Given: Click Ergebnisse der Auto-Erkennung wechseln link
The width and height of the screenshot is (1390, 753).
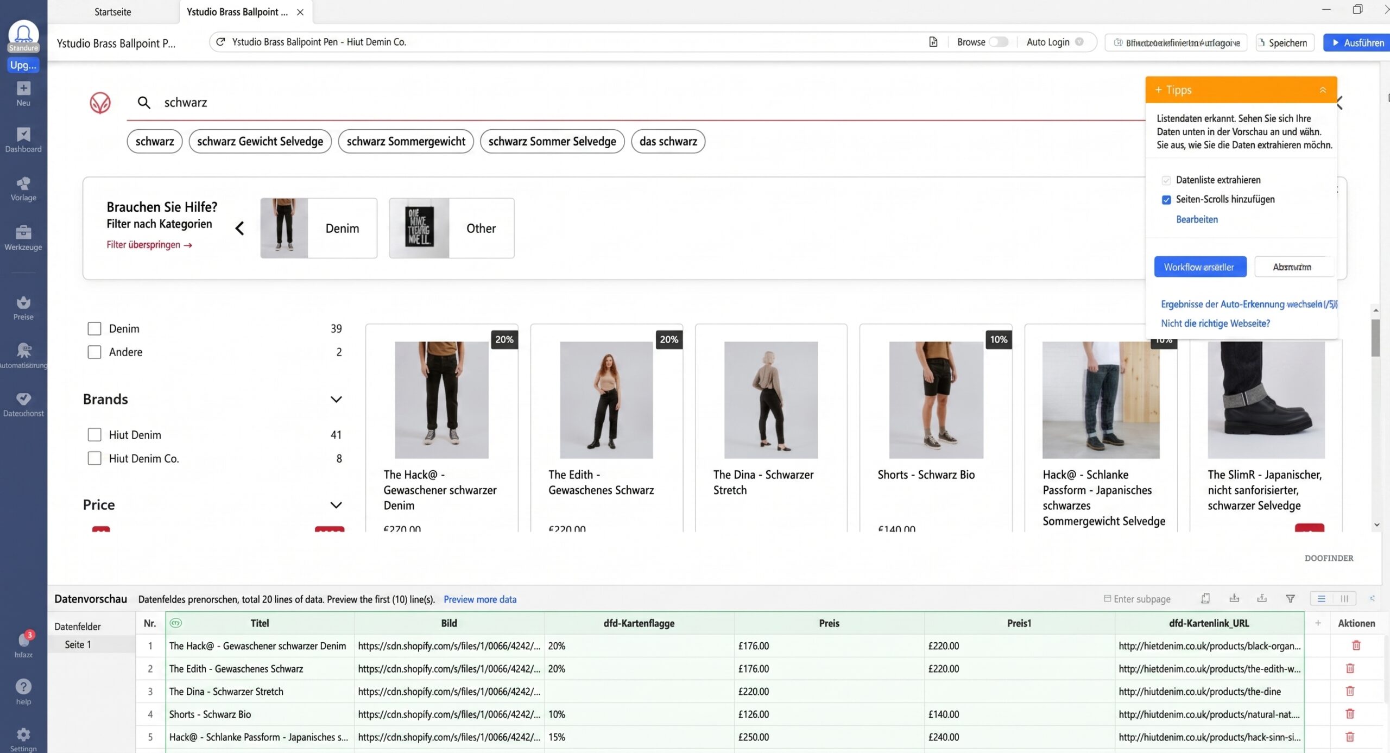Looking at the screenshot, I should click(1248, 304).
